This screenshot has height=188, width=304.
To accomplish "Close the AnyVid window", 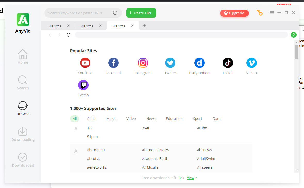I will (x=293, y=13).
